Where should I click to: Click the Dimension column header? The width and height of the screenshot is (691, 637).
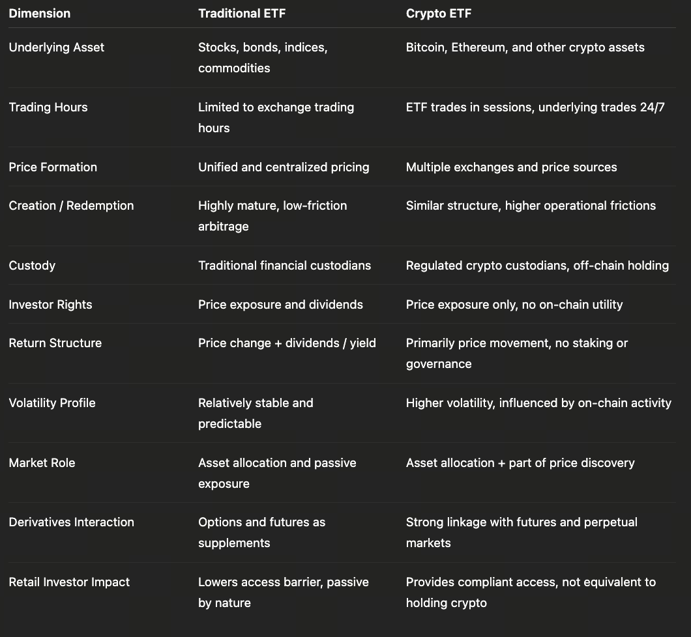40,14
